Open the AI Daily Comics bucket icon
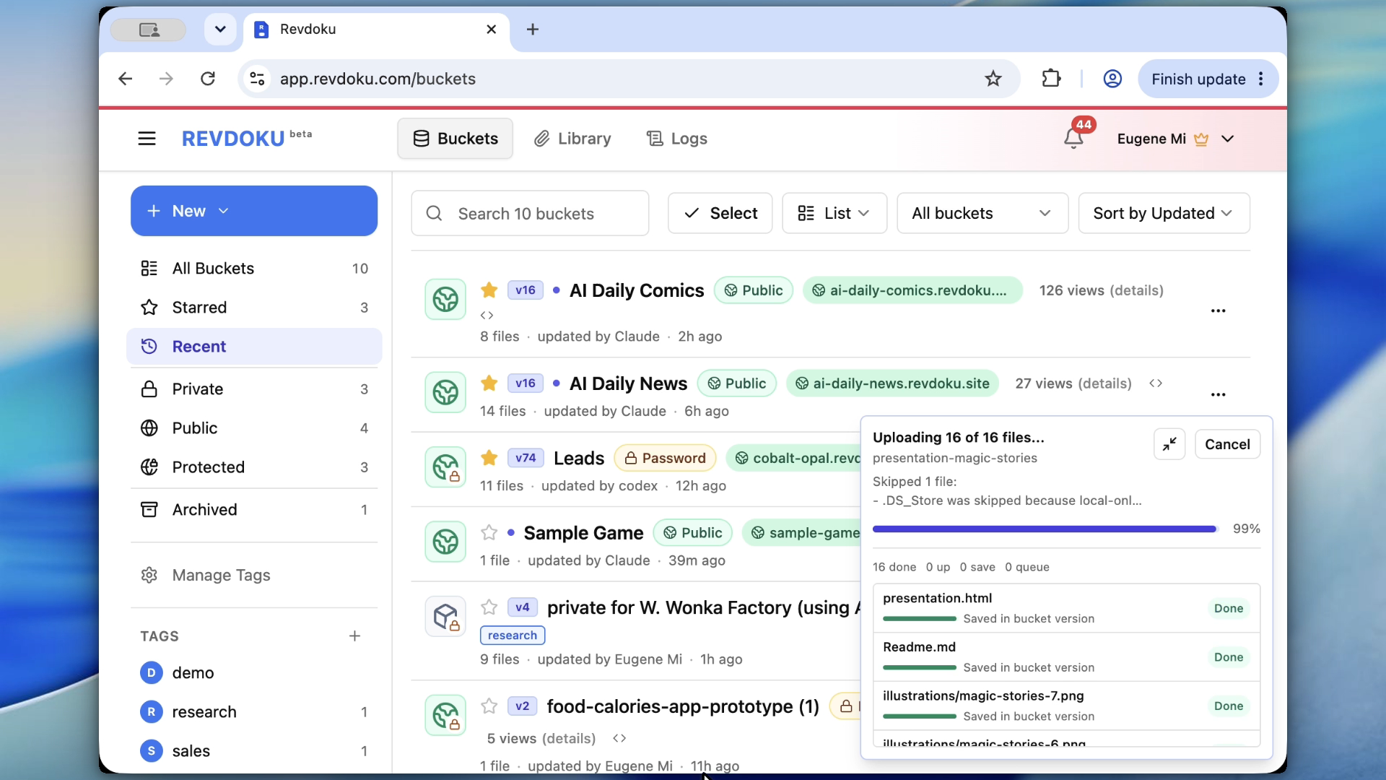1386x780 pixels. click(x=445, y=299)
